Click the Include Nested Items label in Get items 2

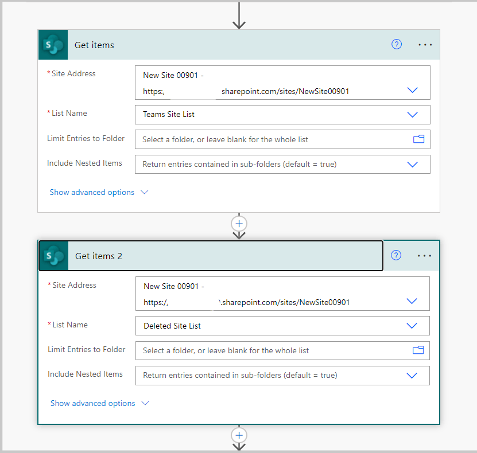85,374
